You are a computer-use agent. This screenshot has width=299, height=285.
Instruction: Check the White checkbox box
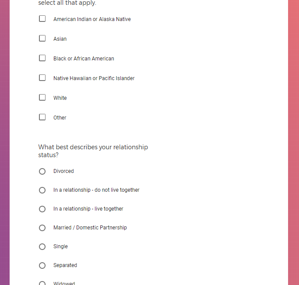click(x=42, y=98)
